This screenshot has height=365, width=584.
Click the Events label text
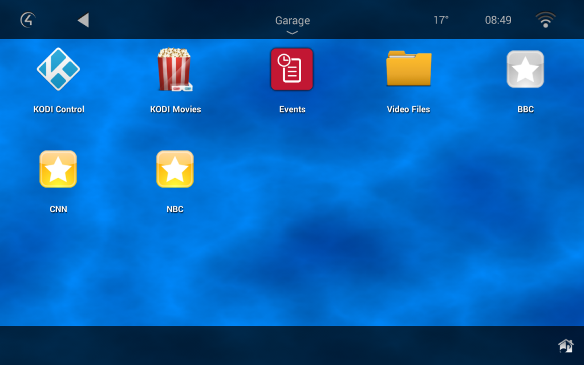click(x=293, y=109)
